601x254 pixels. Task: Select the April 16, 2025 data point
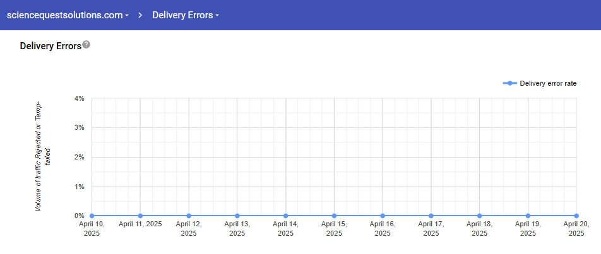[x=383, y=216]
